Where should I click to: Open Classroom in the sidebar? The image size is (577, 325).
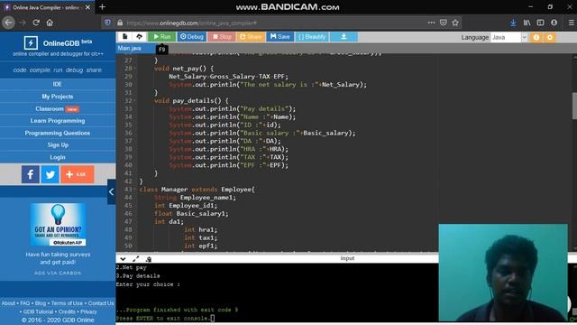pyautogui.click(x=58, y=108)
